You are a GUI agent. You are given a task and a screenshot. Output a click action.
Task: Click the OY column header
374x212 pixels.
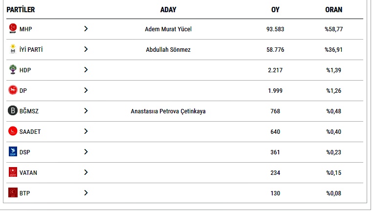275,10
